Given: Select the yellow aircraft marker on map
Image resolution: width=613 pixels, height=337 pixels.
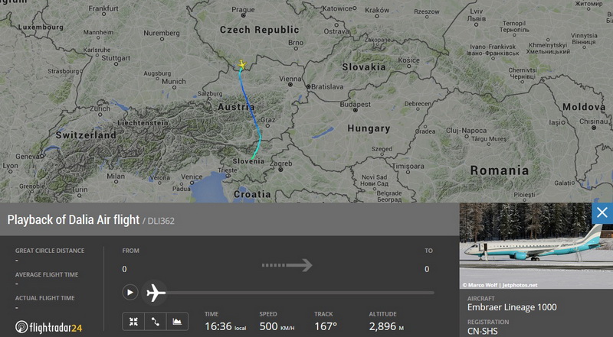Looking at the screenshot, I should point(242,64).
